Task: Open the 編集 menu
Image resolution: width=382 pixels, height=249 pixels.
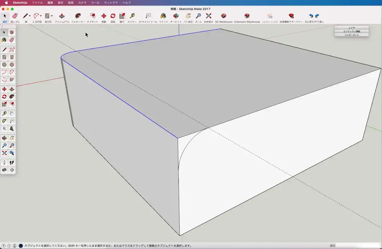Action: tap(50, 3)
